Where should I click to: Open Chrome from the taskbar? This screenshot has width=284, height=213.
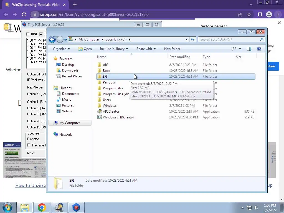42,207
